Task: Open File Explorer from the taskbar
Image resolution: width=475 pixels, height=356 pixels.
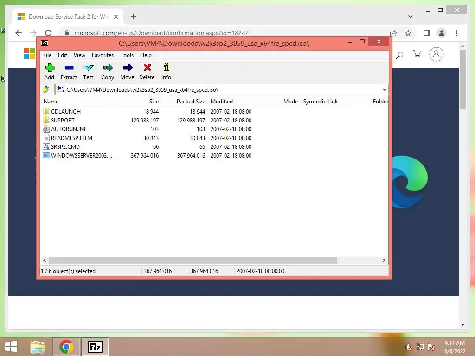Action: click(38, 347)
